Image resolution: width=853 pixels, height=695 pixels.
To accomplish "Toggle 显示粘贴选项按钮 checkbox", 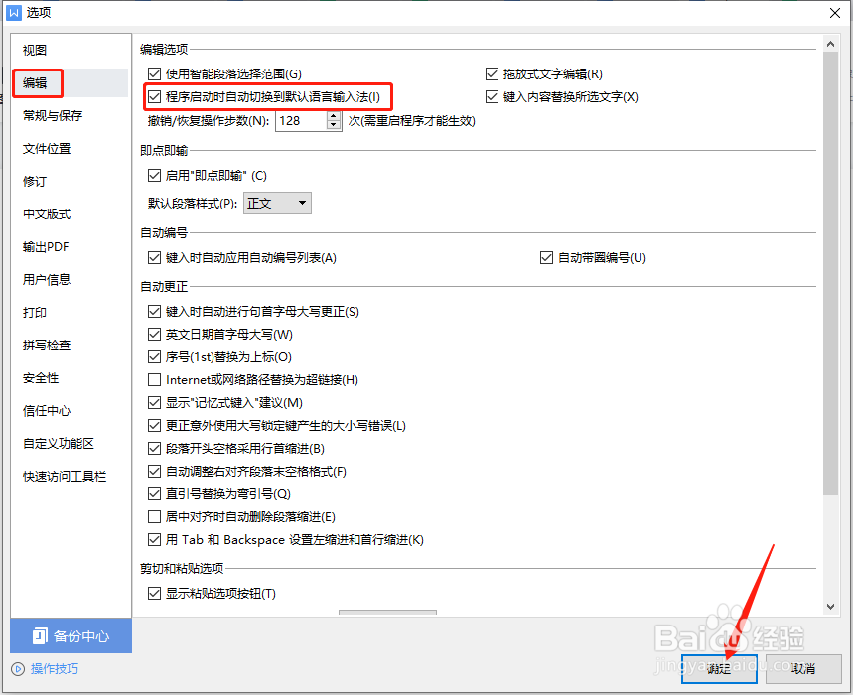I will tap(155, 593).
